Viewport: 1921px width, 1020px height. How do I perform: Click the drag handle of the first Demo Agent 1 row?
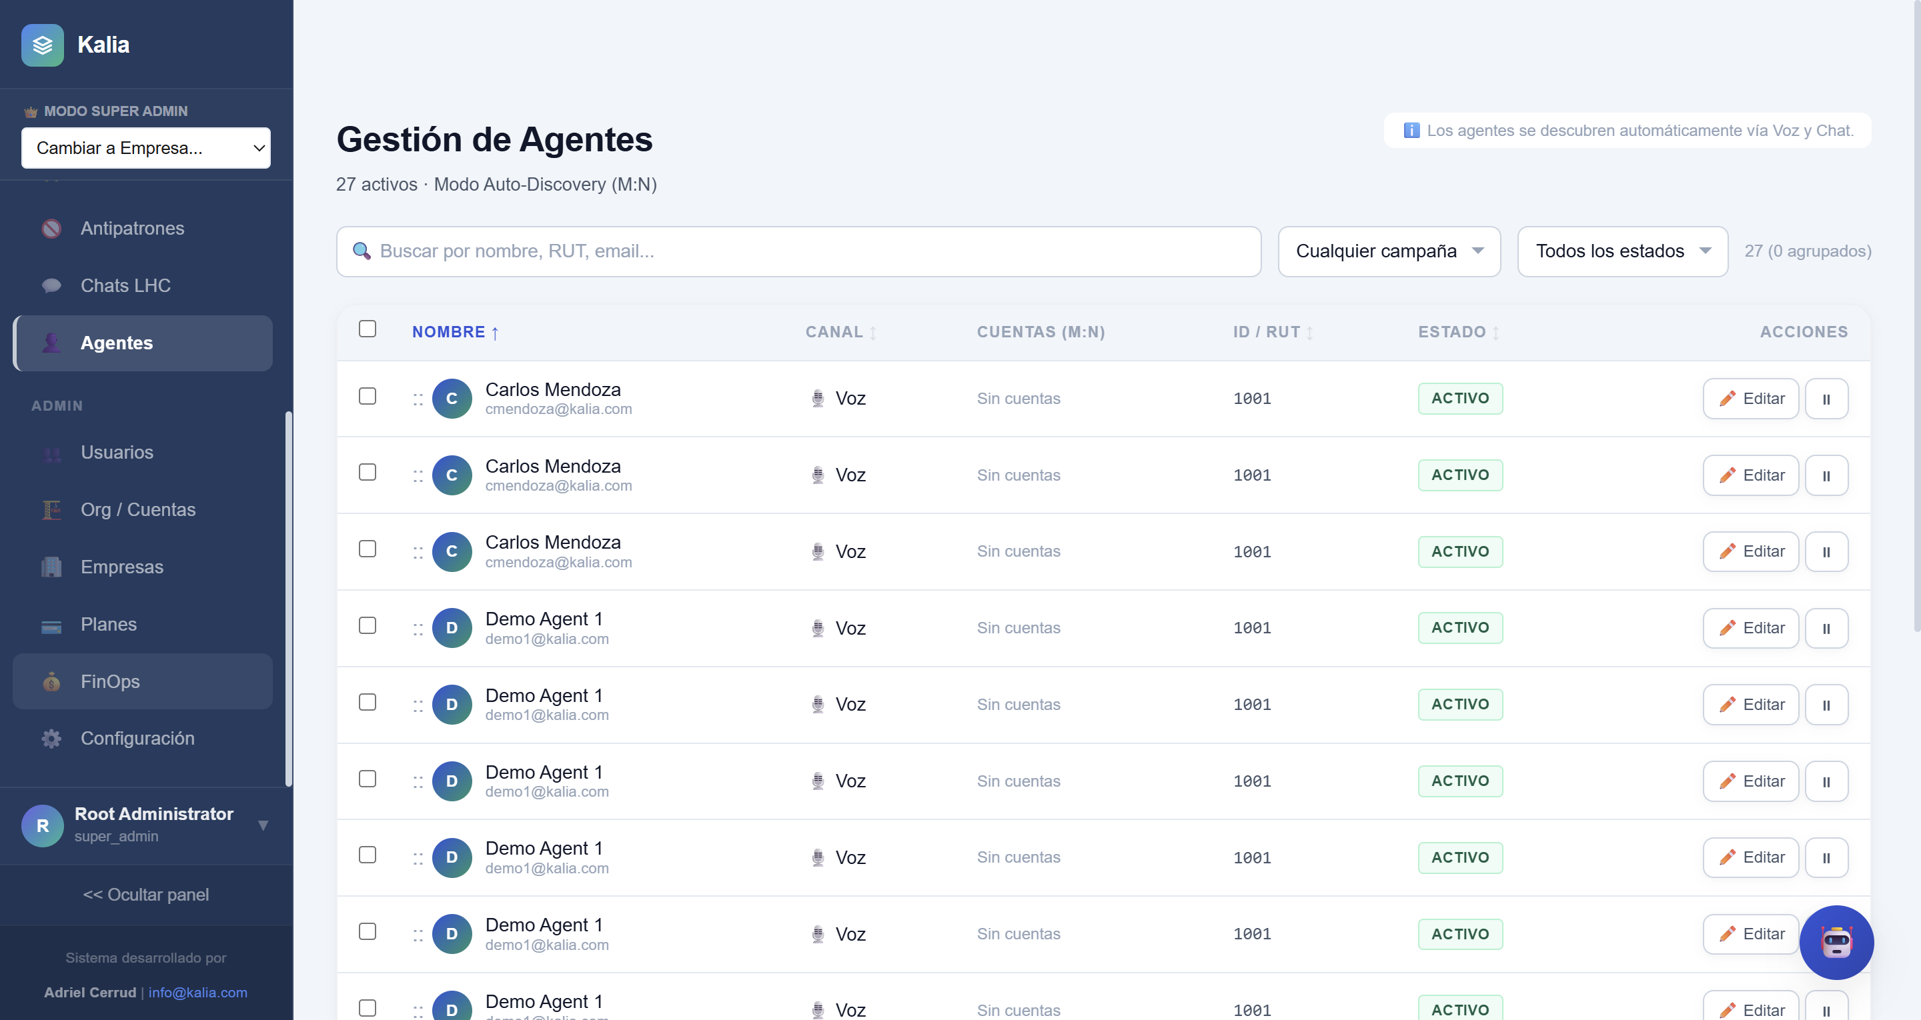click(418, 629)
